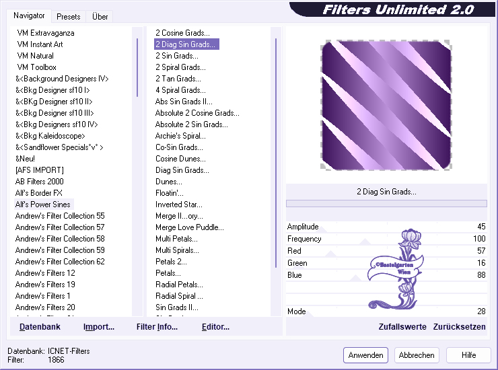Choose Multi Spirals... filter
The width and height of the screenshot is (498, 370).
click(x=177, y=250)
